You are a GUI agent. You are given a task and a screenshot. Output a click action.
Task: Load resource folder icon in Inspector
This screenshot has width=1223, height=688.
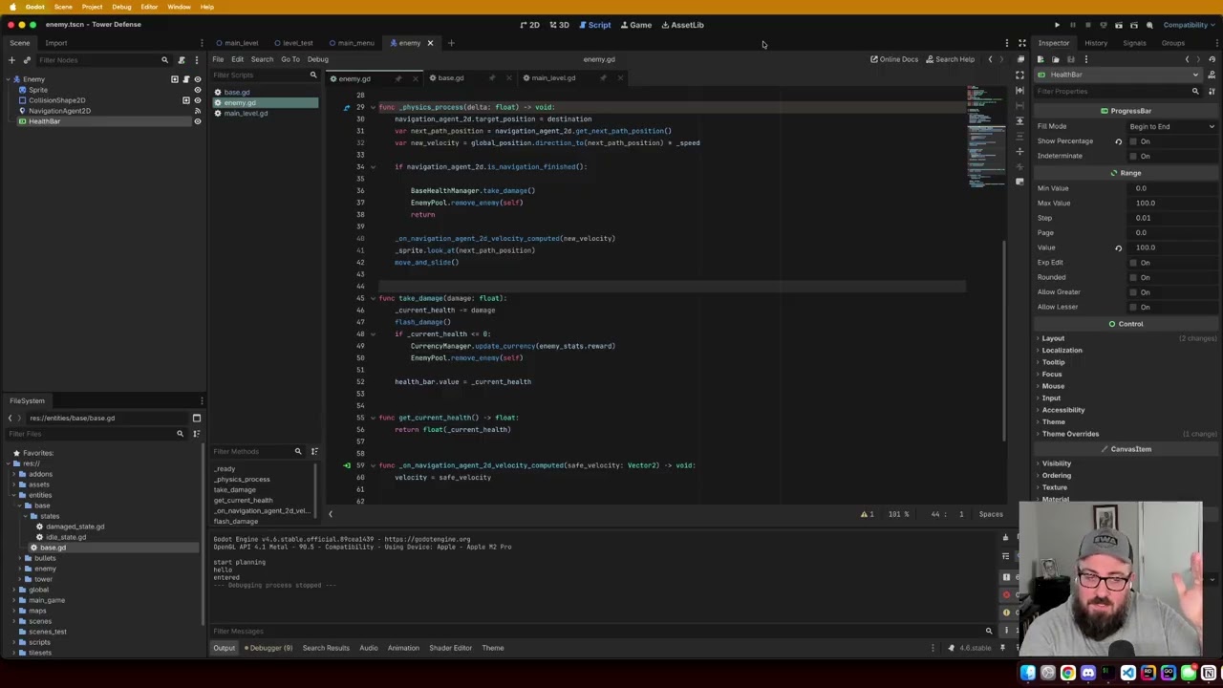[x=1056, y=59]
